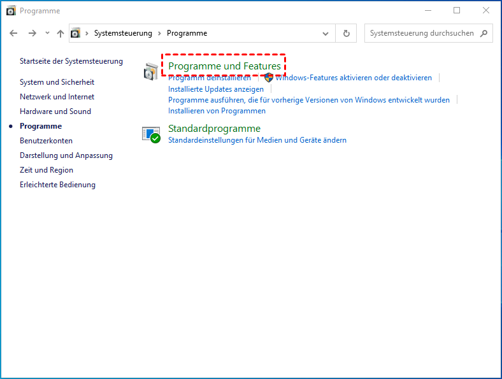Open Windows-Features aktivieren oder deaktivieren

354,78
